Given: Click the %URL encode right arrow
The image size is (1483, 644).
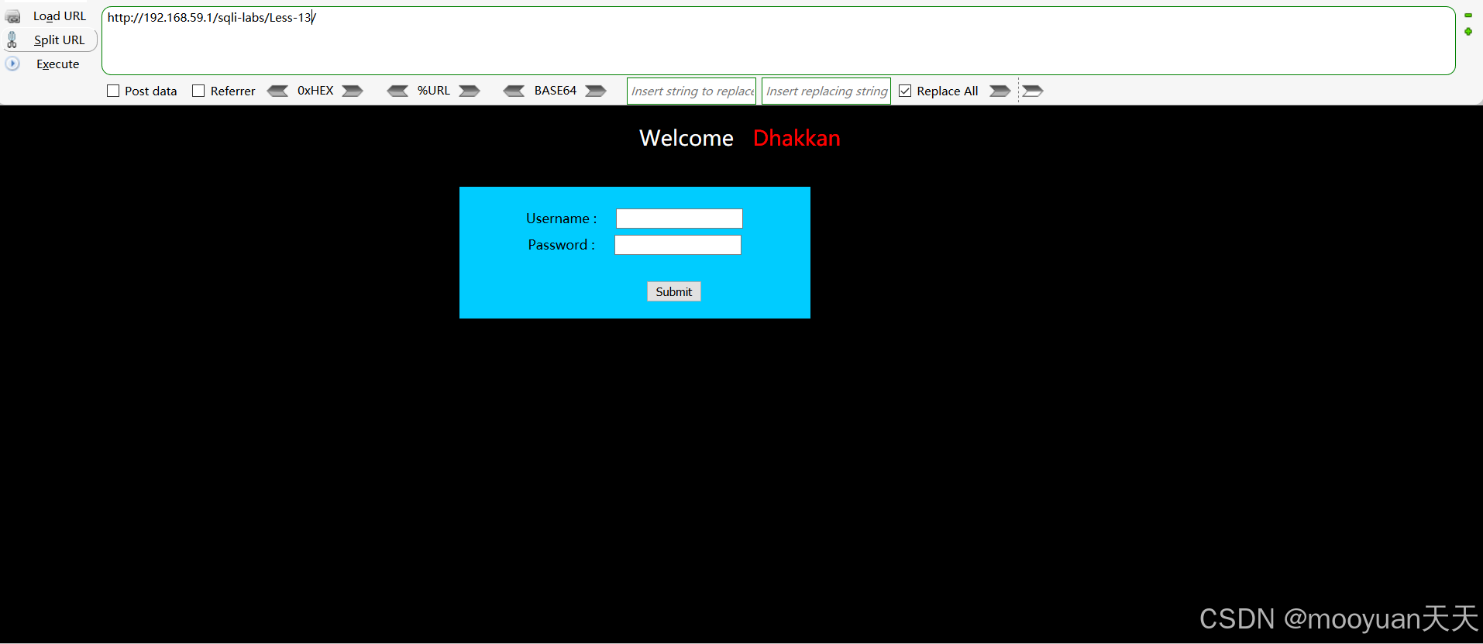Looking at the screenshot, I should coord(470,91).
